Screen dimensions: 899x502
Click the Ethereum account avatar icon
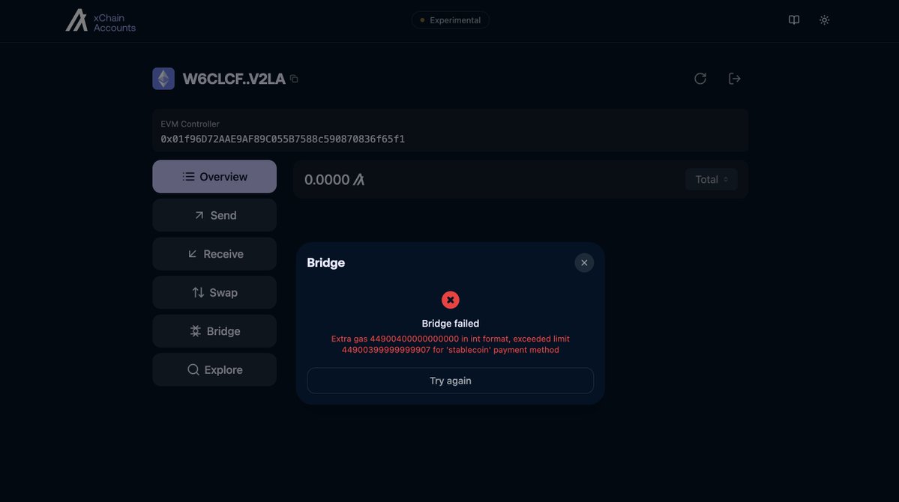coord(163,79)
